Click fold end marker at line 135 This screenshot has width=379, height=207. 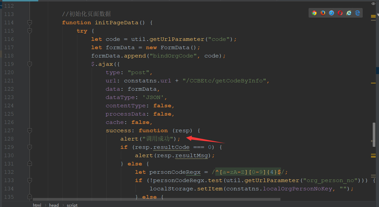click(x=30, y=197)
